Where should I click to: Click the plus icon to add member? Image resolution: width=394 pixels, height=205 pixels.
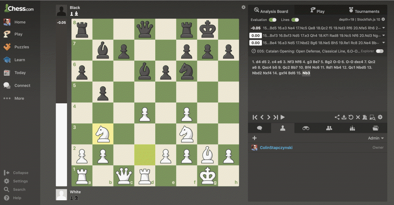click(x=255, y=138)
